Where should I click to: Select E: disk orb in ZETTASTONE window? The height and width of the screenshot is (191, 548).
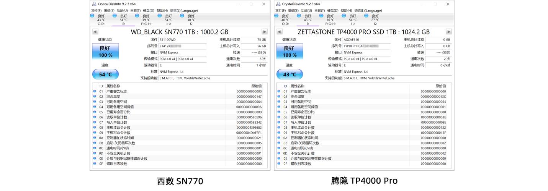tap(299, 16)
